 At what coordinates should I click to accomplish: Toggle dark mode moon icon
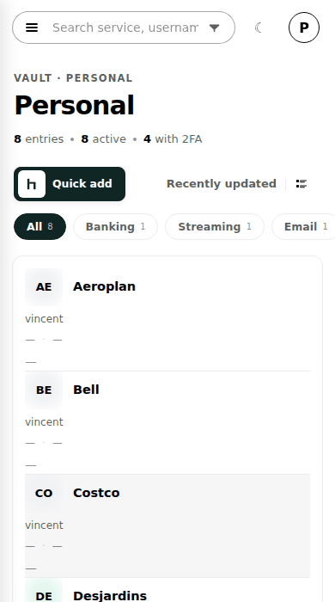tap(259, 28)
